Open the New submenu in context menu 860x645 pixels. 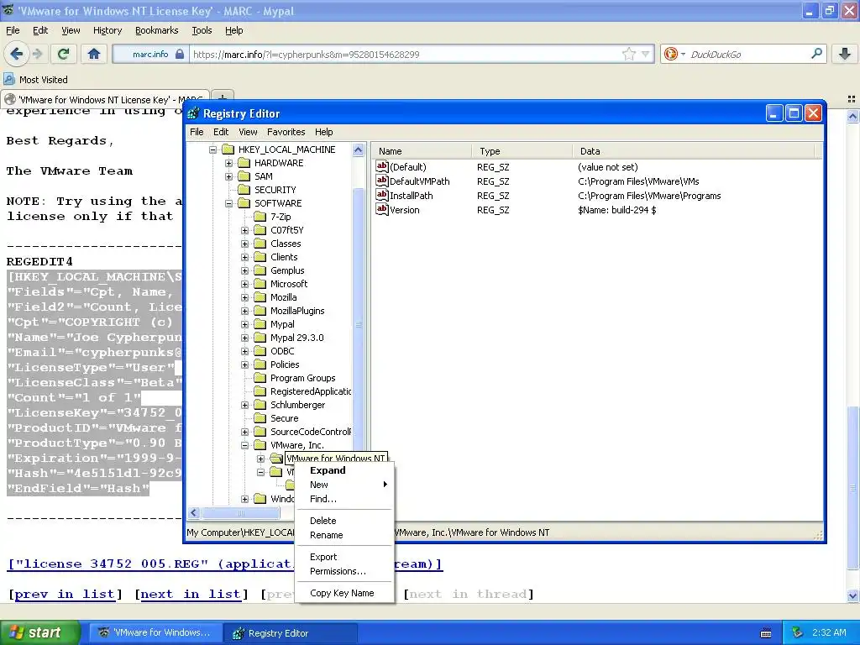point(344,485)
